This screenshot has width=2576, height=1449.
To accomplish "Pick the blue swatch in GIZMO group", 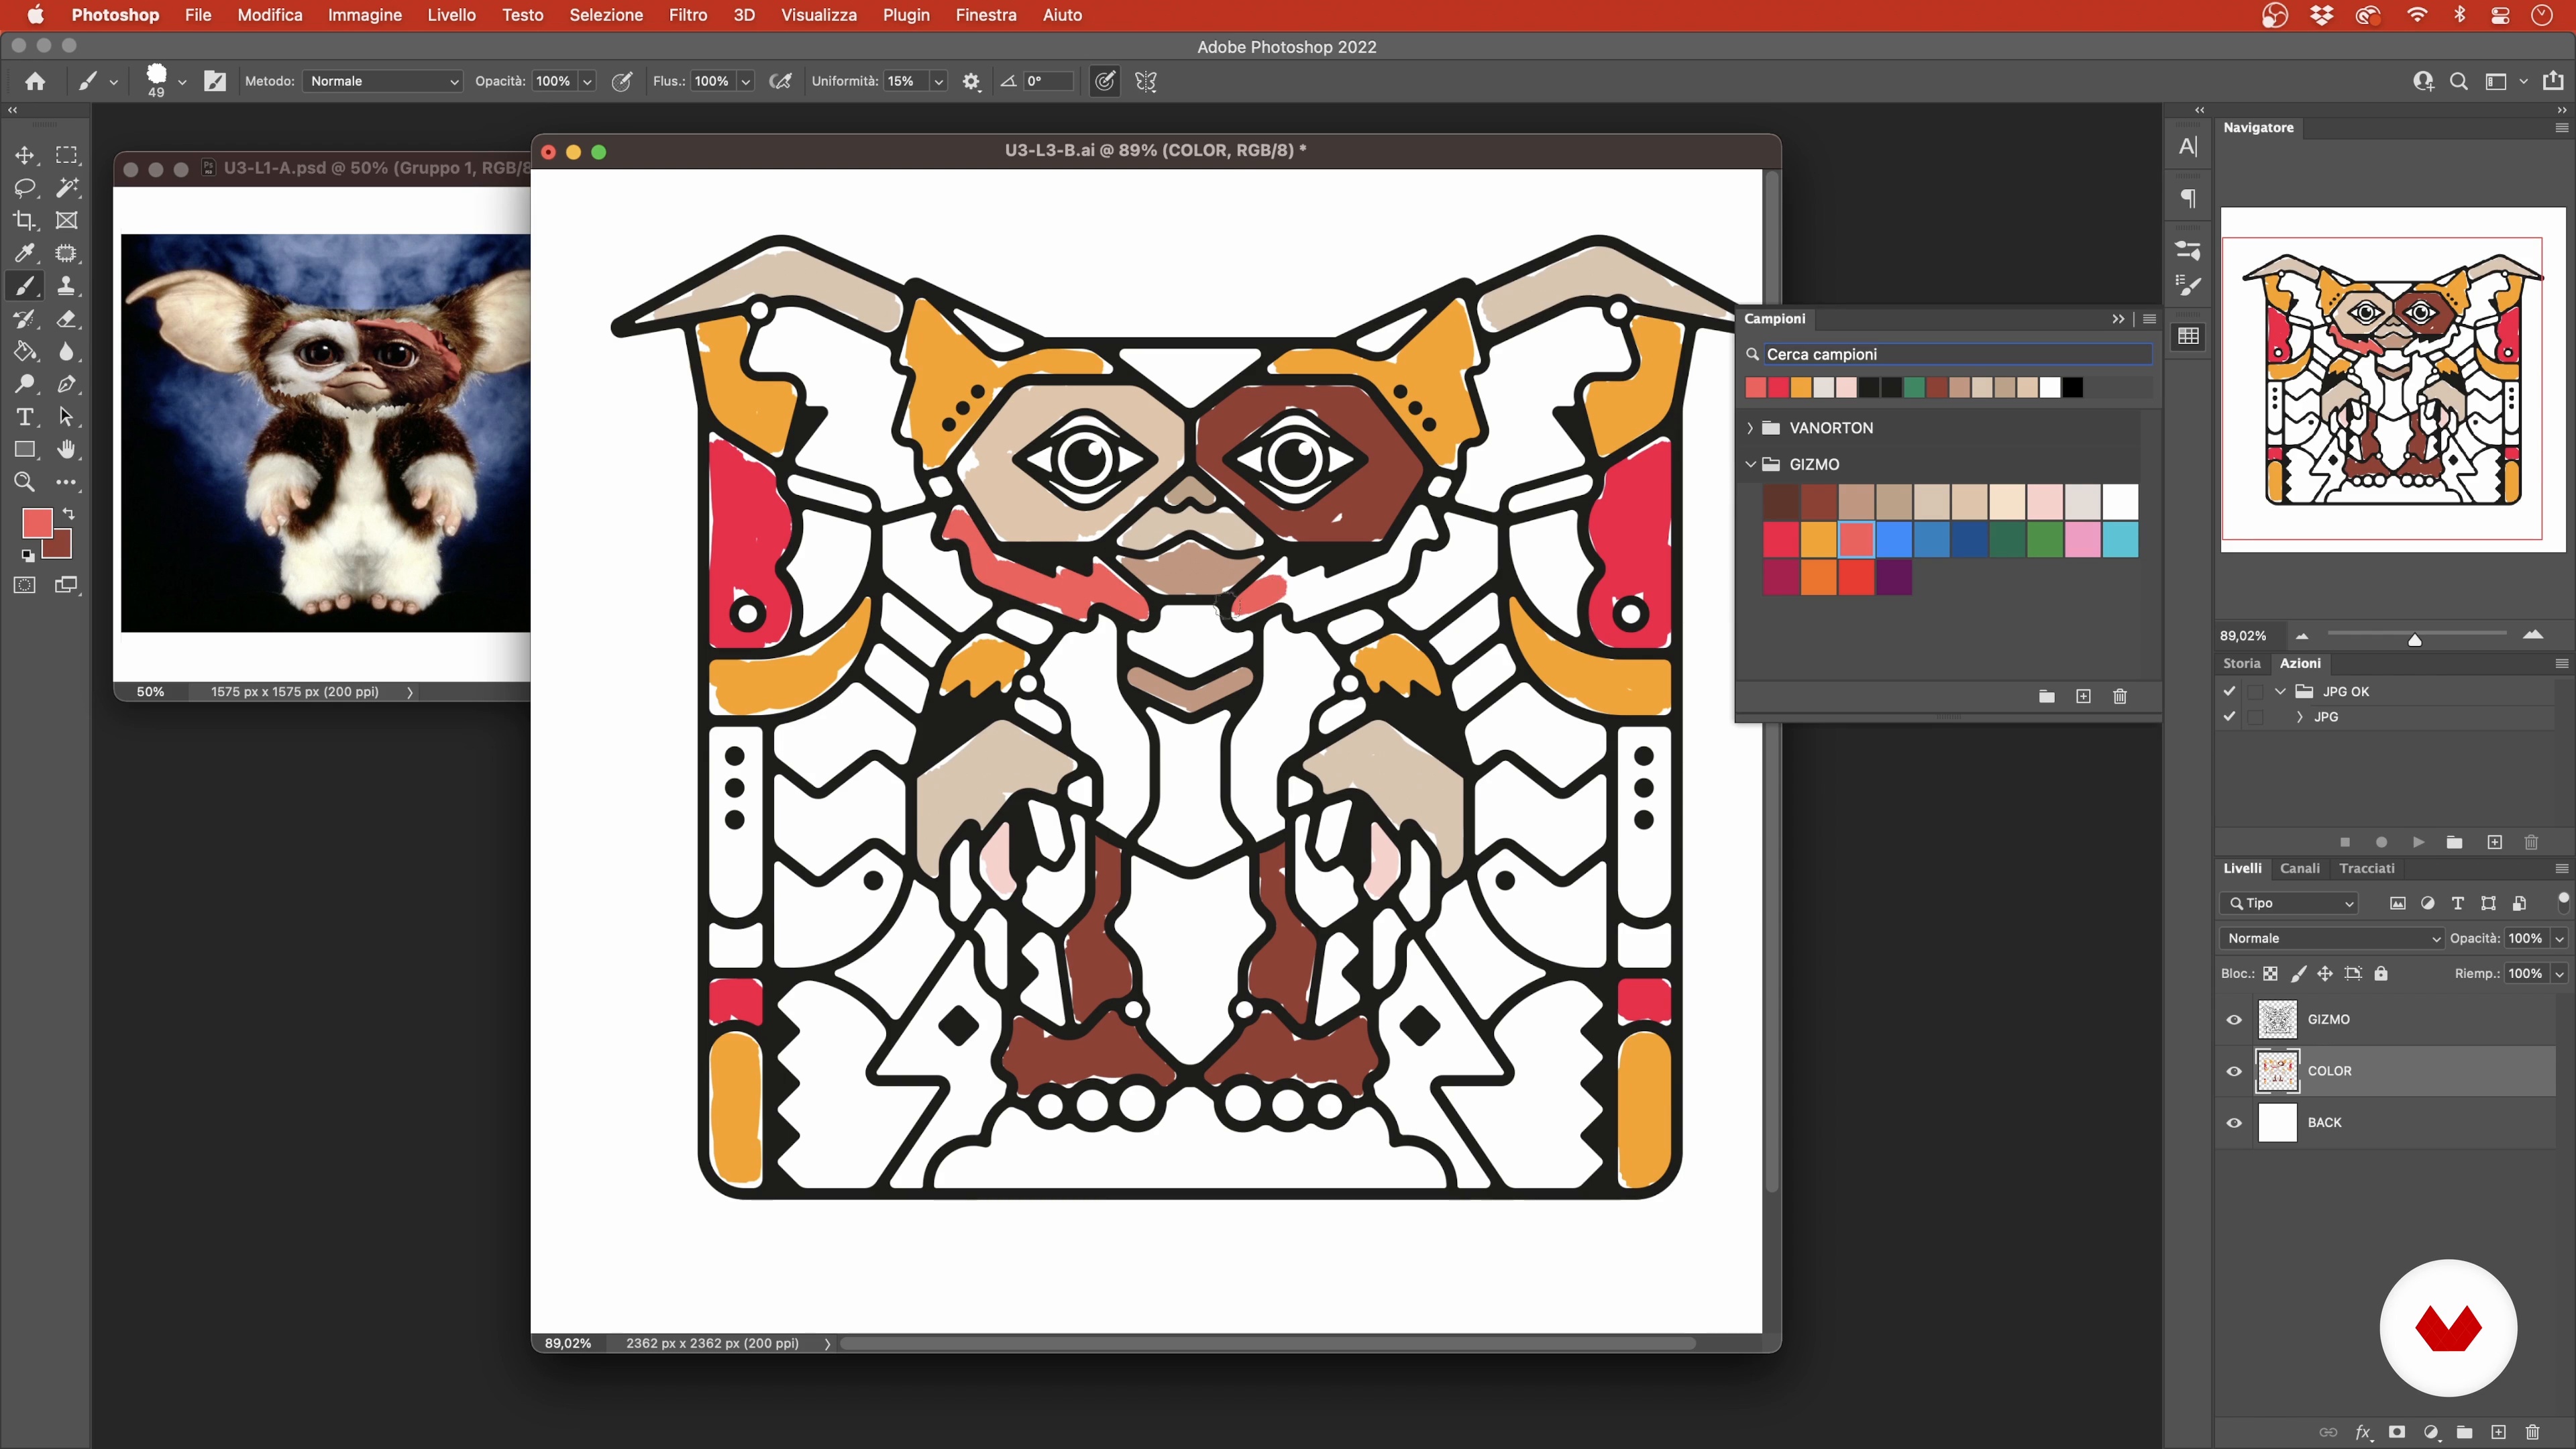I will (1894, 540).
